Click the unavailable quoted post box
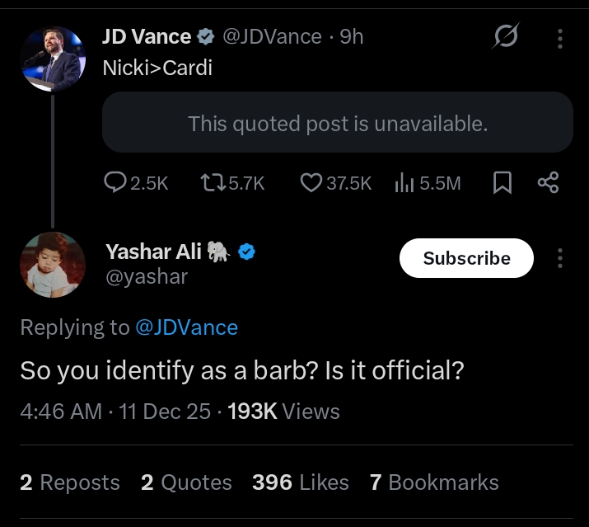The image size is (589, 527). coord(337,124)
